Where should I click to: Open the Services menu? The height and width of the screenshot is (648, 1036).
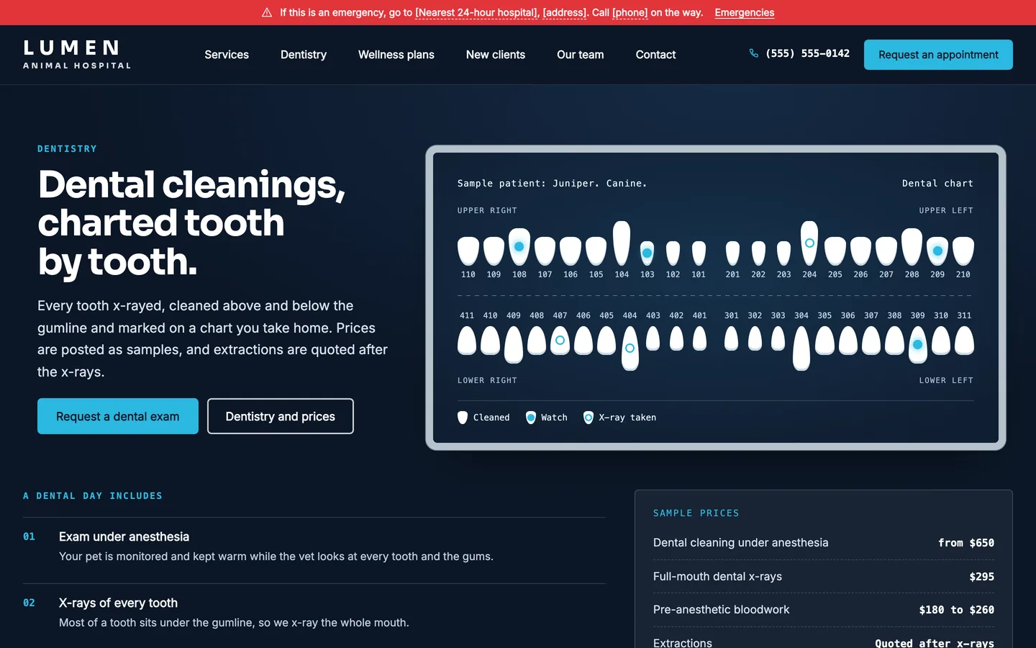[x=227, y=55]
